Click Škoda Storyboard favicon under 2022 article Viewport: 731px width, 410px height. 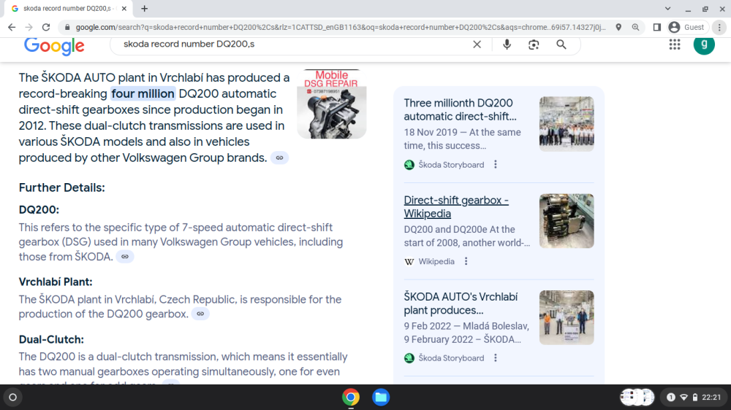(409, 358)
